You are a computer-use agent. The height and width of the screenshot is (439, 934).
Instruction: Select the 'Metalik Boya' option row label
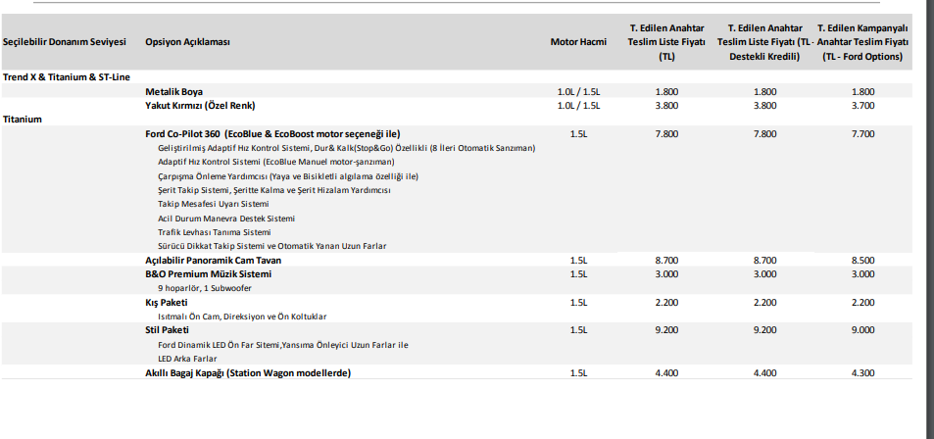tap(174, 91)
